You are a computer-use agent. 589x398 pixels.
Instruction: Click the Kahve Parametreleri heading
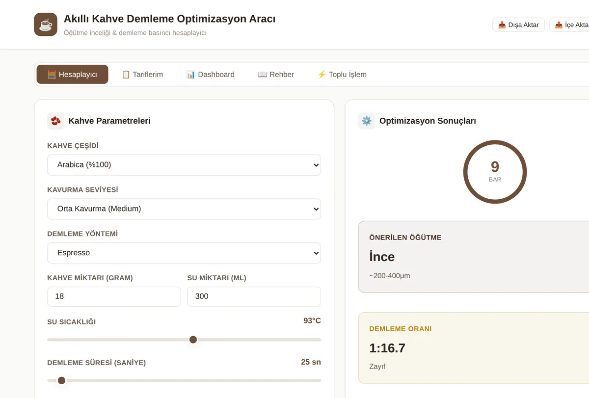pos(109,121)
